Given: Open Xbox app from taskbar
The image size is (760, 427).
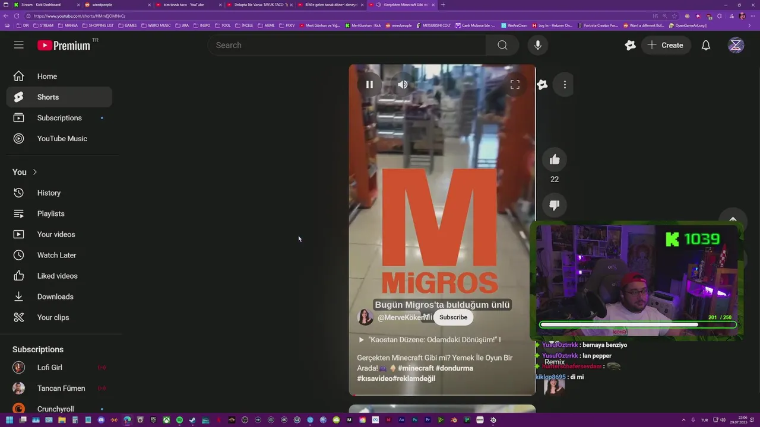Looking at the screenshot, I should tap(166, 420).
